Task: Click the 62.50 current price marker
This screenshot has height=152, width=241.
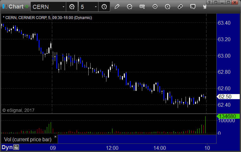Action: coord(228,97)
